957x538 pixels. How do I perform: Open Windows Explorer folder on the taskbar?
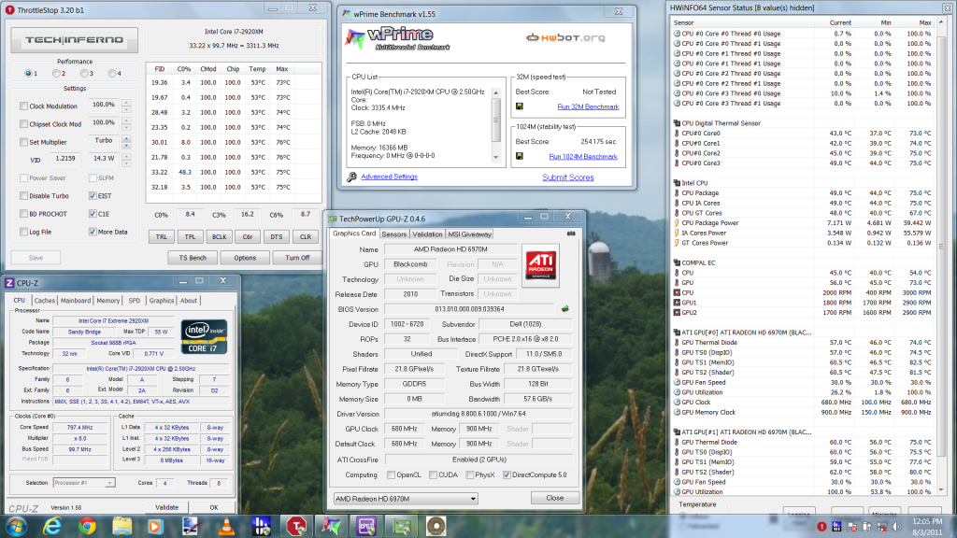tap(121, 526)
